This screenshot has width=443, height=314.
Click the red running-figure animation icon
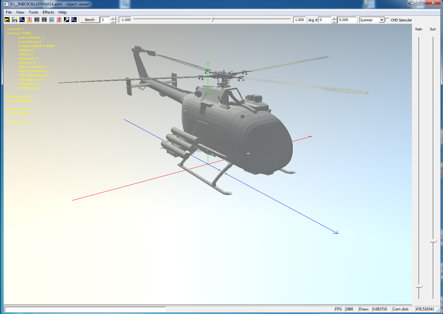pos(59,20)
